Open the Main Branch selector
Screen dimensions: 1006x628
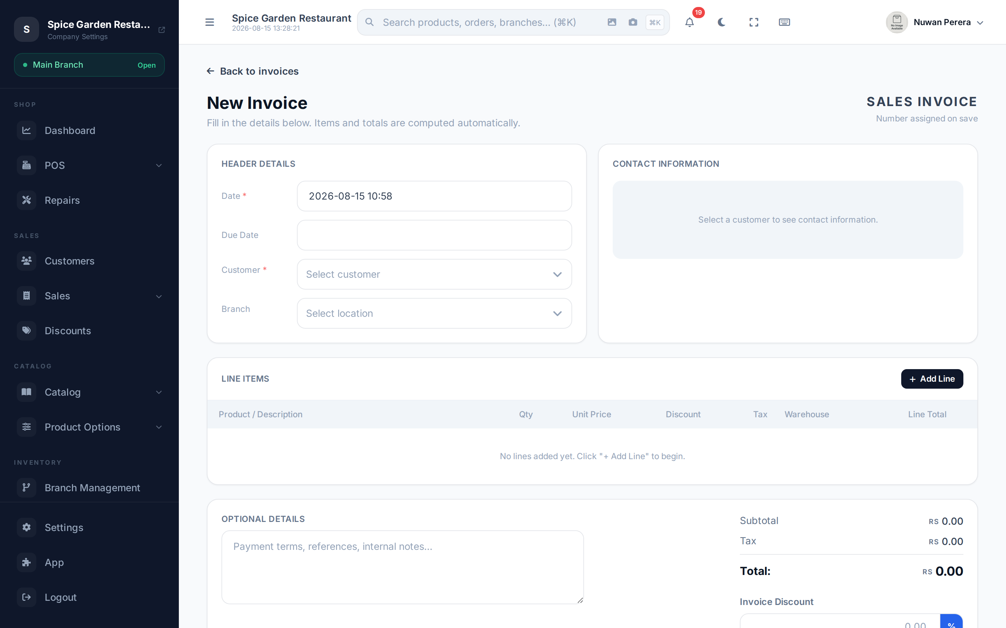[x=89, y=65]
